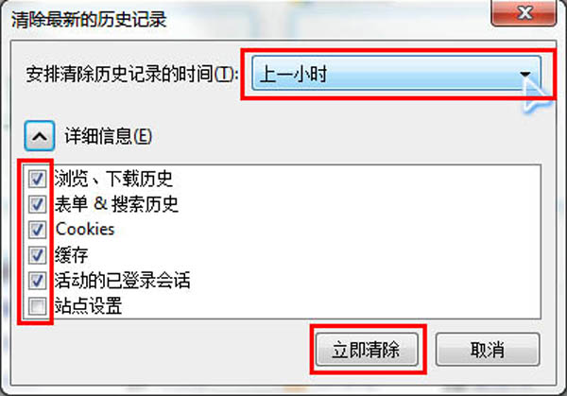Collapse details with the chevron arrow button

tap(40, 136)
